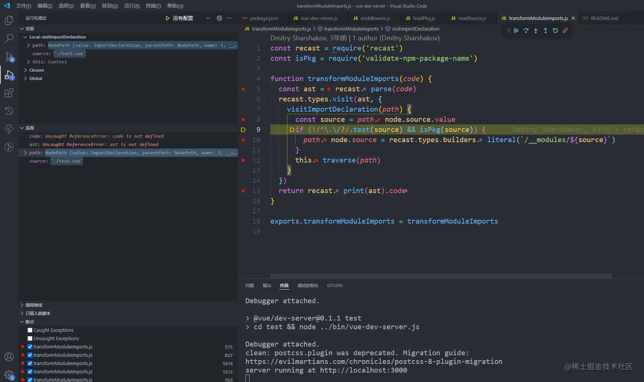Grab the debug toolbar drag handle
This screenshot has width=644, height=382.
(x=509, y=31)
